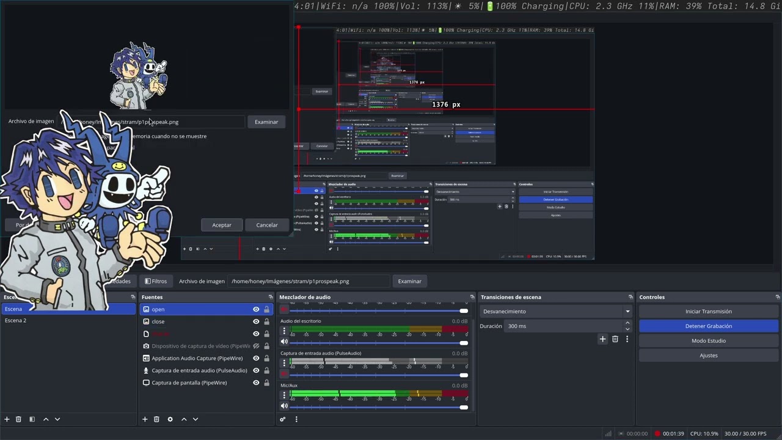Mute the Mic/Aux channel

284,406
